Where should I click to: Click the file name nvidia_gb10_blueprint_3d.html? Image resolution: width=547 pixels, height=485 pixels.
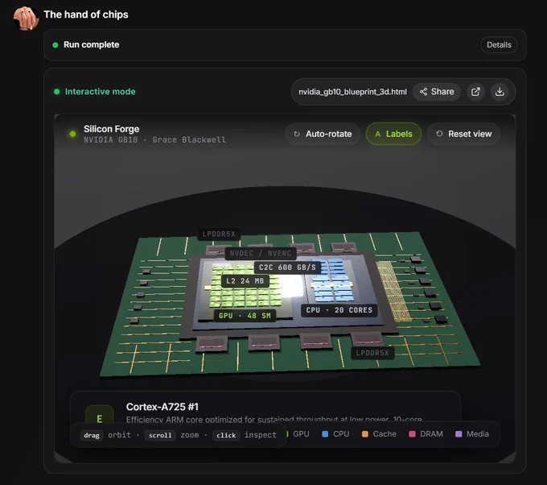pyautogui.click(x=352, y=92)
